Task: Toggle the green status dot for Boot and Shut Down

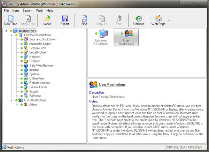Action: click(21, 39)
